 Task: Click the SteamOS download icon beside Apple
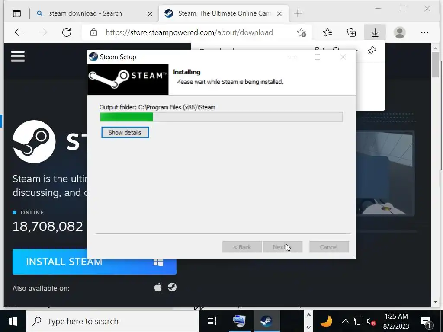tap(172, 287)
